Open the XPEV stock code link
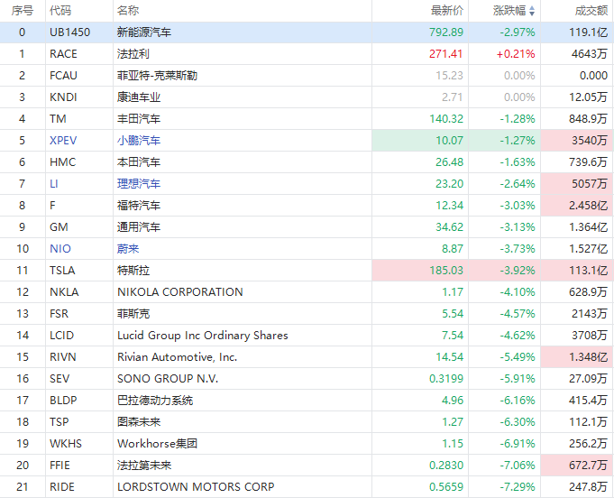The height and width of the screenshot is (498, 614). [x=63, y=140]
